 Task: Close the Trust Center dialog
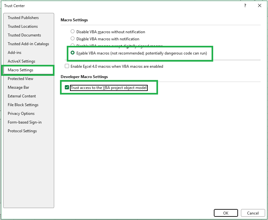[x=260, y=5]
